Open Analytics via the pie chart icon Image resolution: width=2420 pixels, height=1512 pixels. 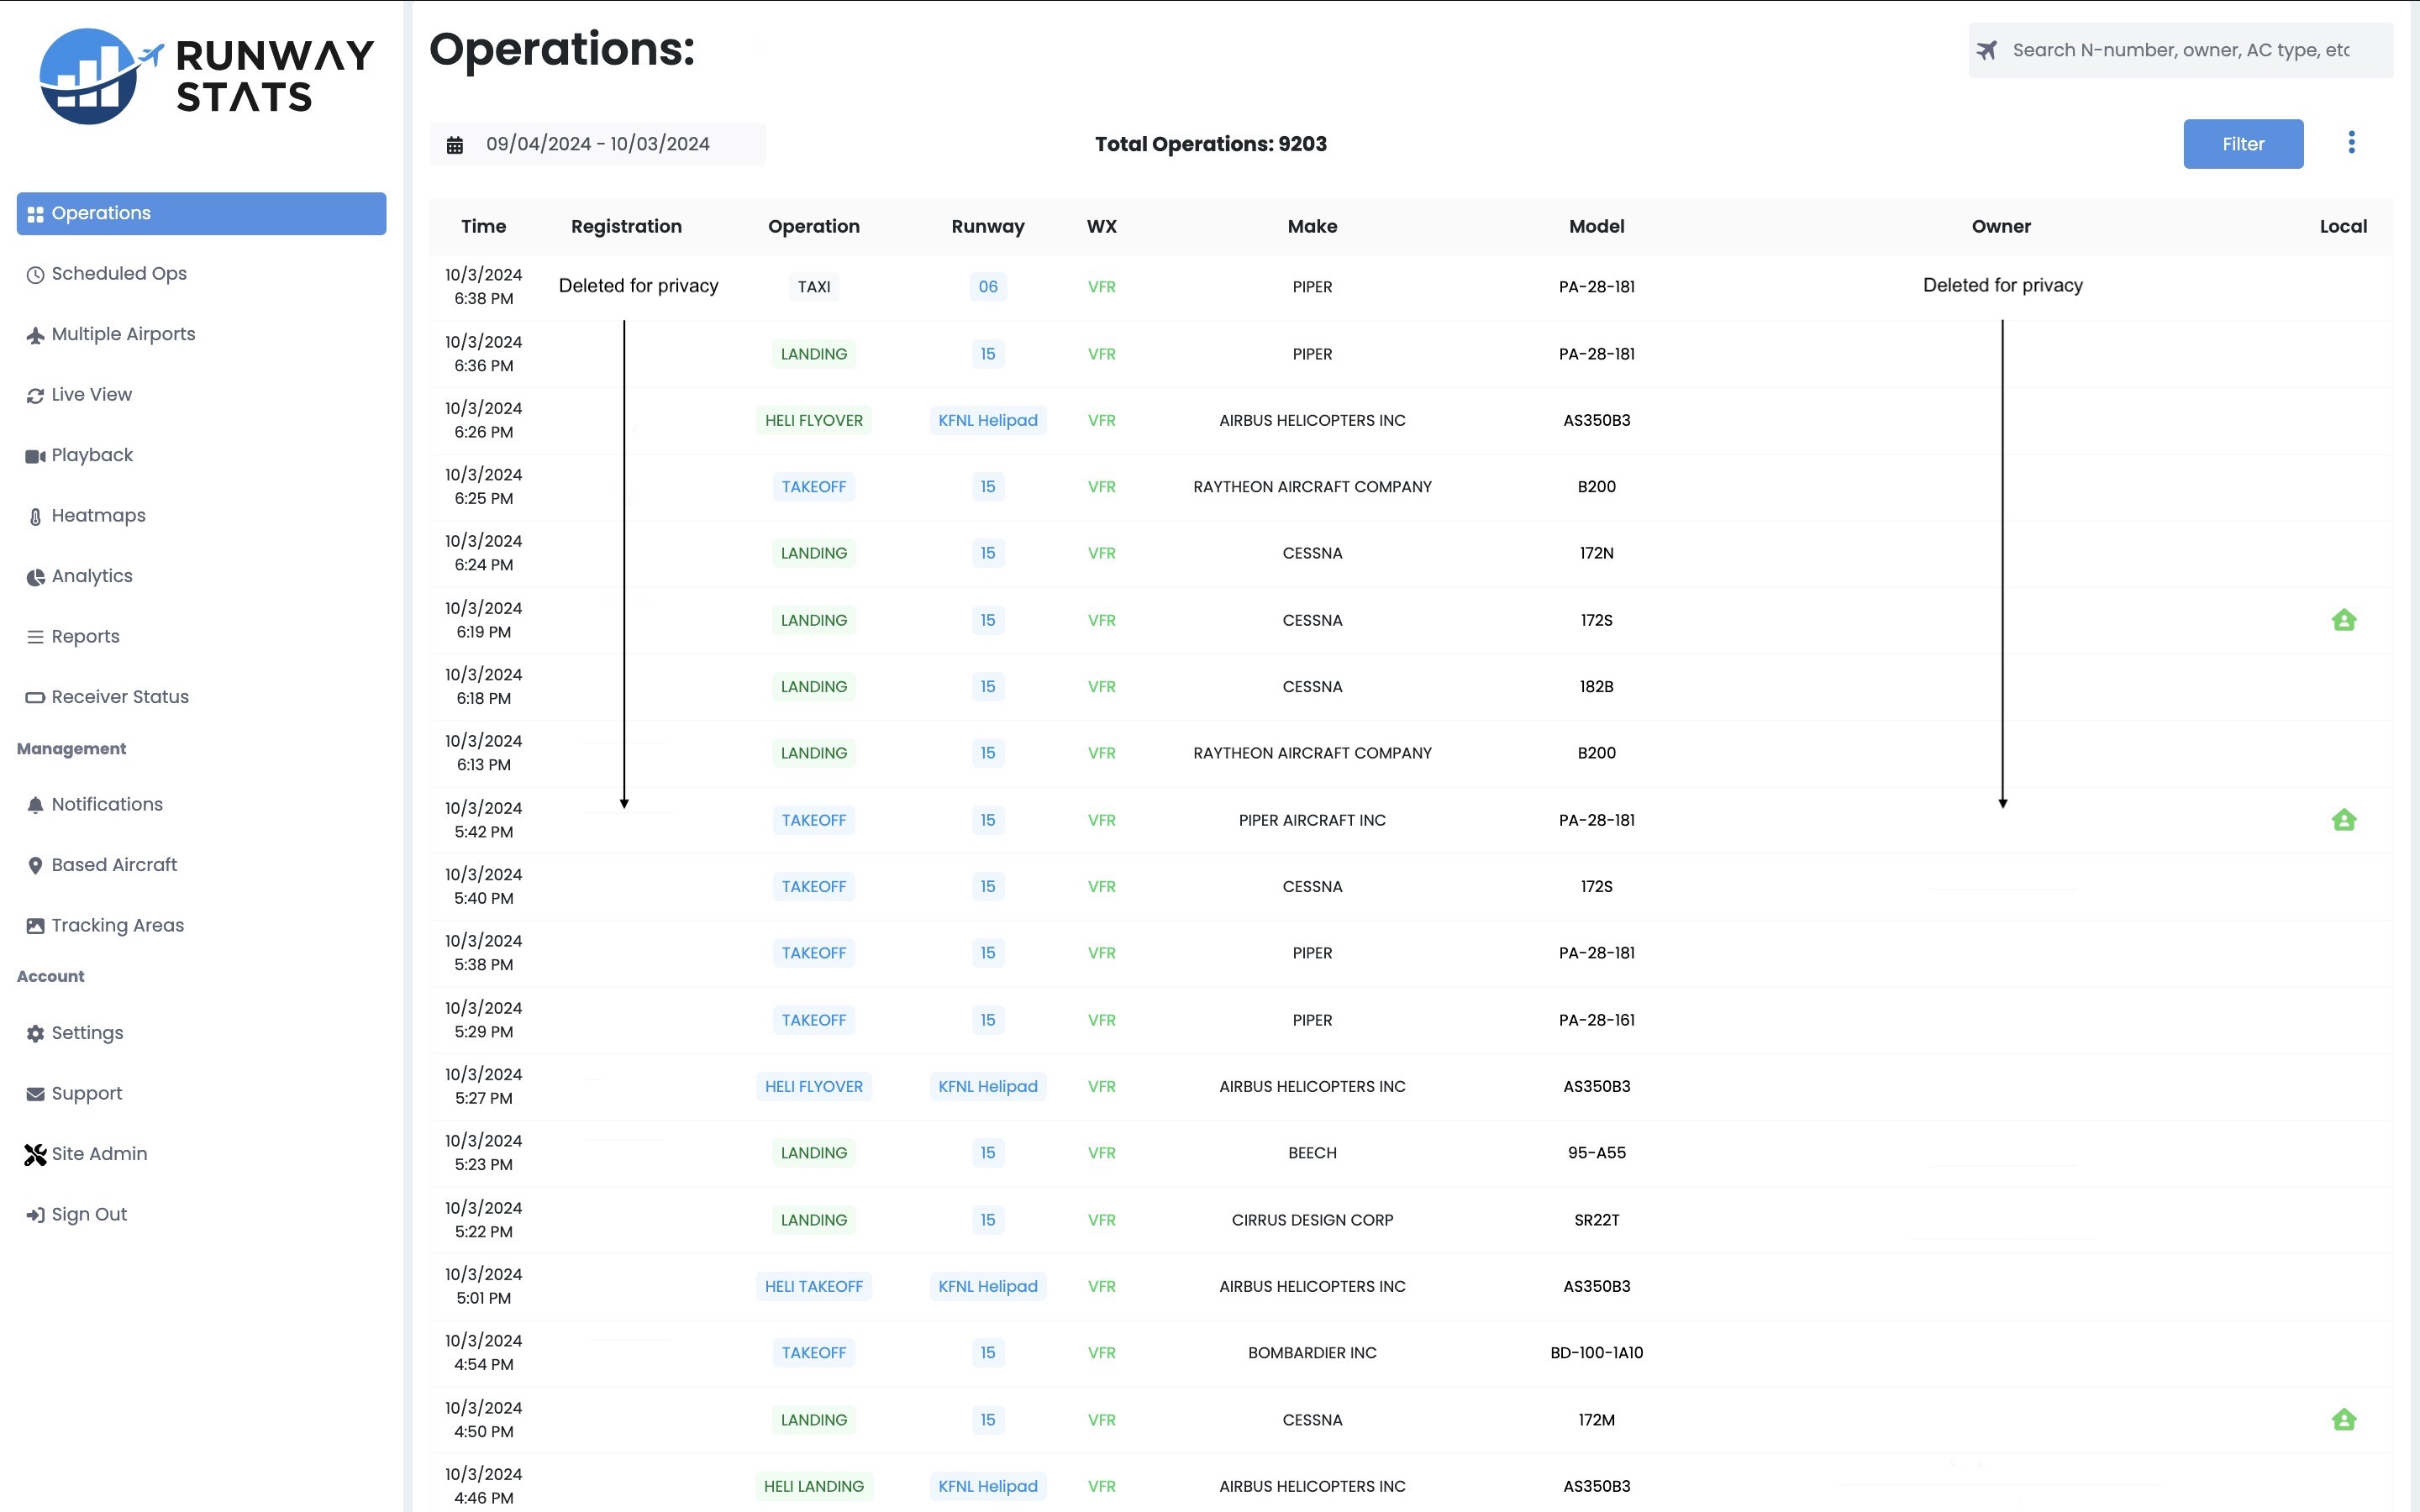(x=34, y=576)
